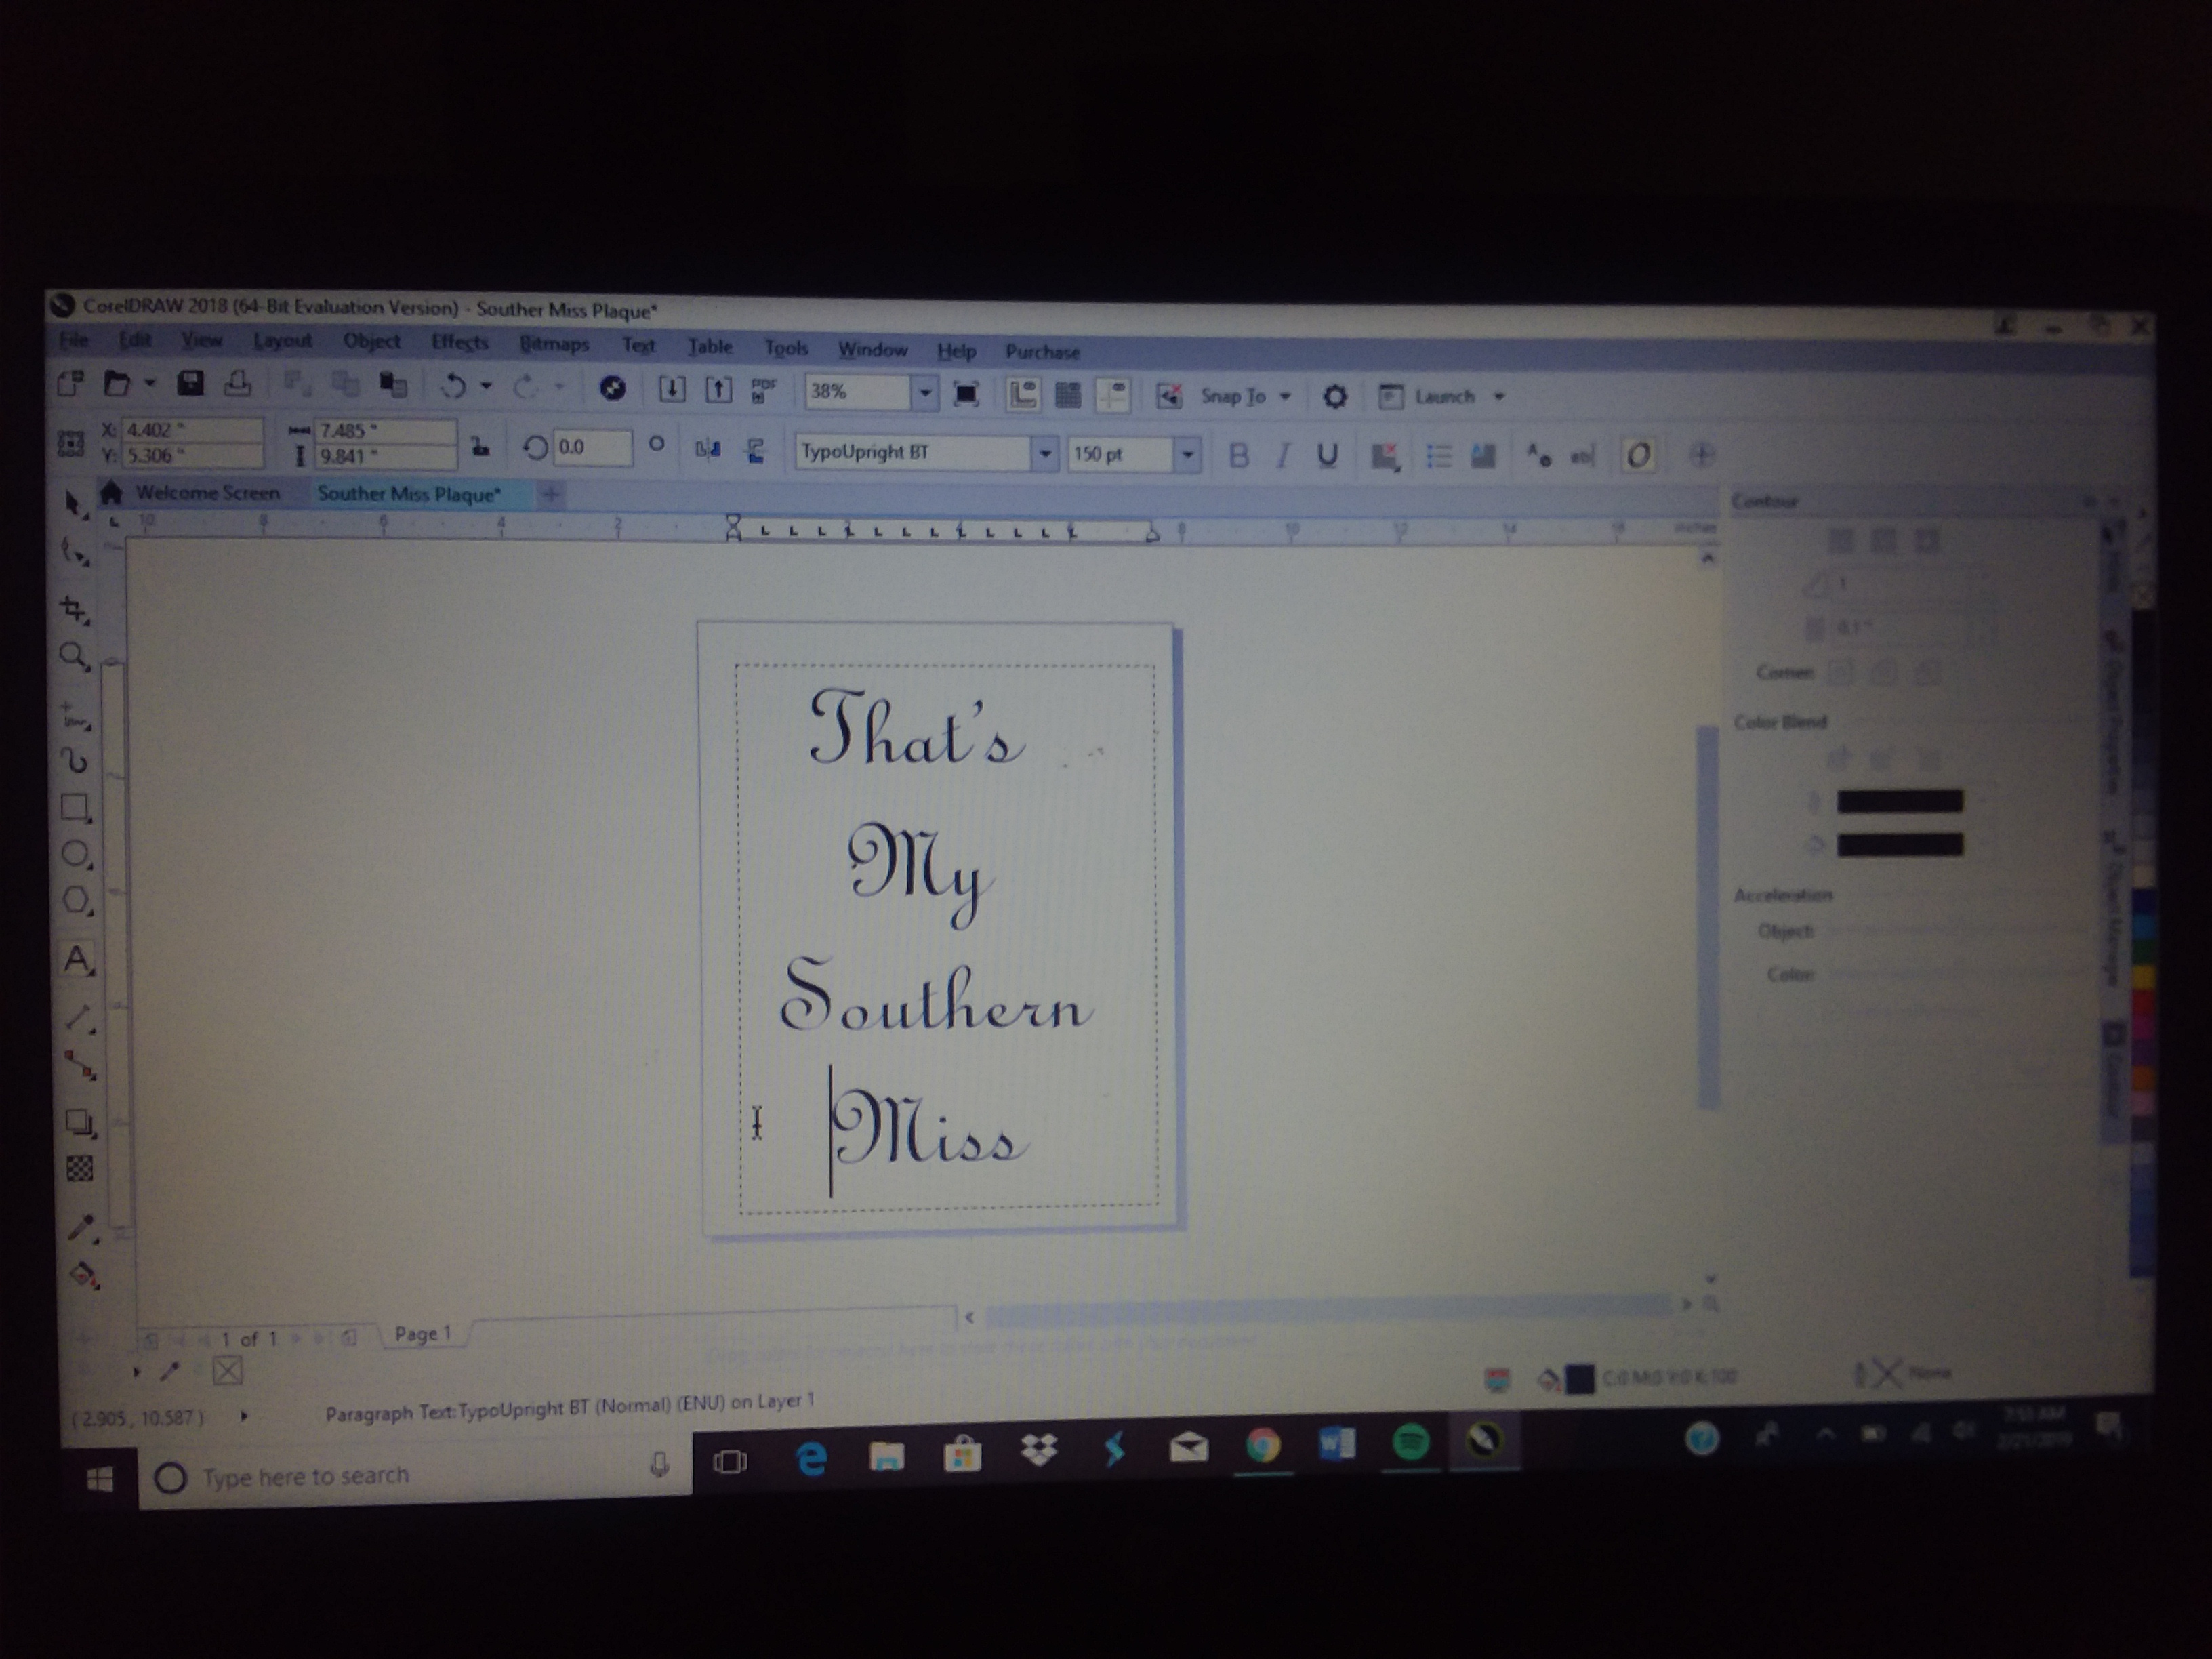Click the rotation angle input field
The image size is (2212, 1659).
click(x=592, y=447)
